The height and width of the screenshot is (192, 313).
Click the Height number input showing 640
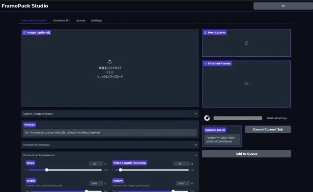click(x=182, y=183)
